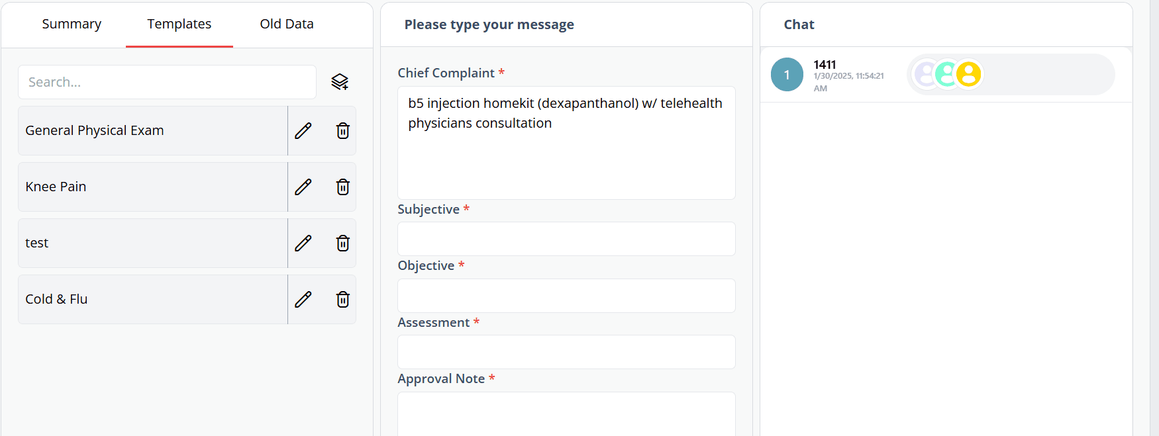Edit the Knee Pain template
The height and width of the screenshot is (436, 1159).
click(x=303, y=187)
